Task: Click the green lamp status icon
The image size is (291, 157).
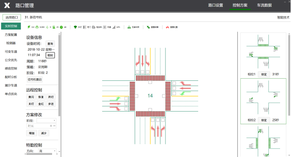Action: coord(75,27)
